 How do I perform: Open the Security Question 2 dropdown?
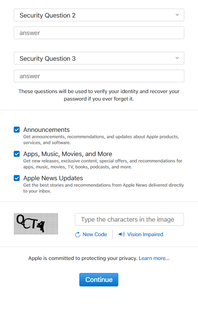coord(99,15)
